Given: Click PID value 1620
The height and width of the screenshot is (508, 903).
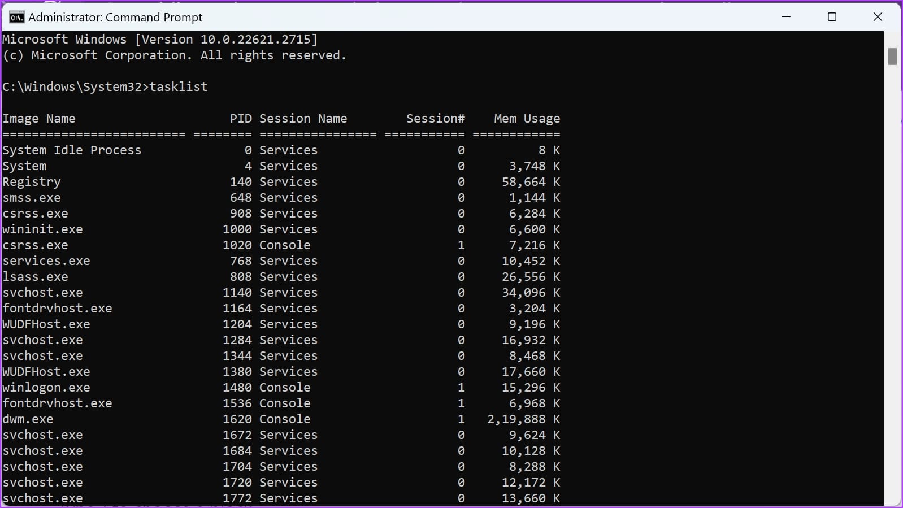Looking at the screenshot, I should (237, 419).
